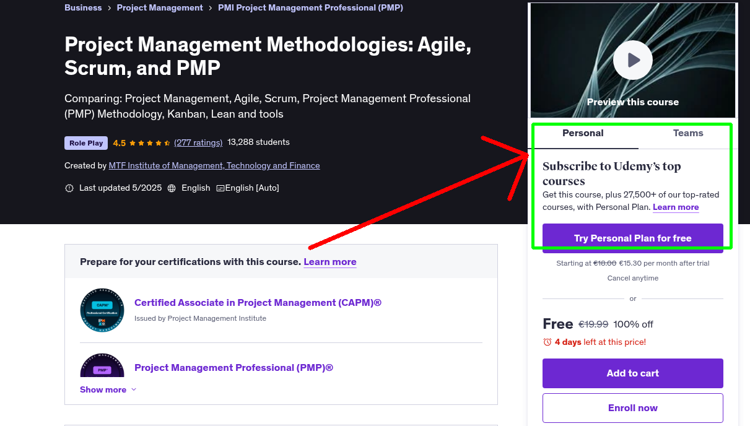The image size is (750, 426).
Task: Click the alarm clock icon beside 4 days left
Action: pyautogui.click(x=547, y=342)
